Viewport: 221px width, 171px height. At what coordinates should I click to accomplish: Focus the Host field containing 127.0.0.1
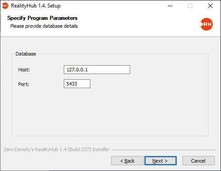pos(97,70)
